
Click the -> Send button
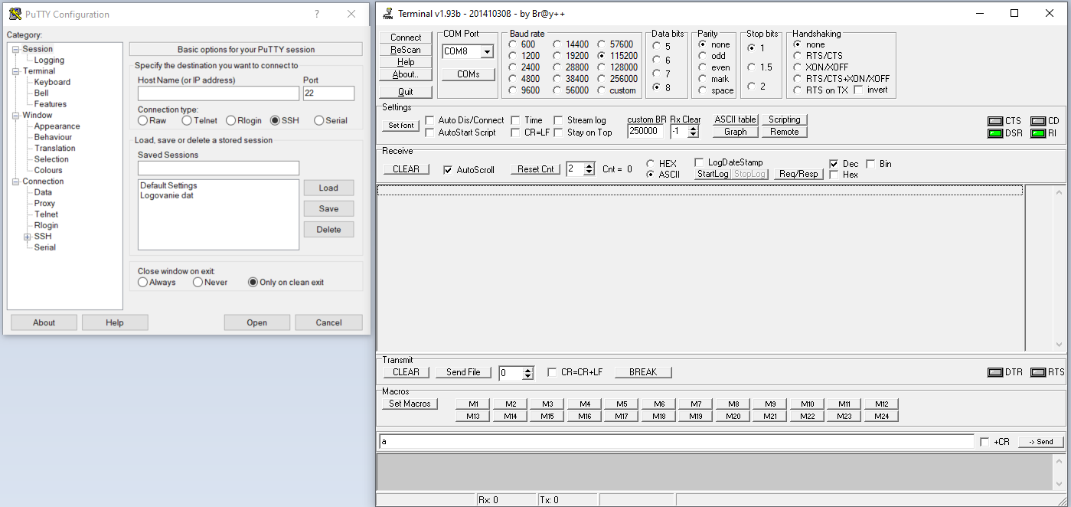coord(1041,442)
